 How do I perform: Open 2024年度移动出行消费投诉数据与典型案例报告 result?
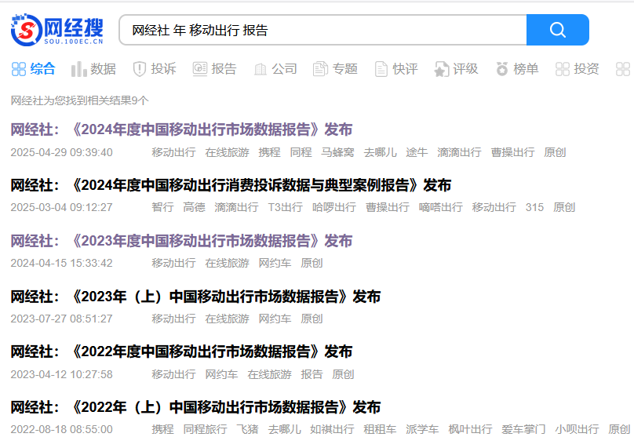tap(231, 185)
